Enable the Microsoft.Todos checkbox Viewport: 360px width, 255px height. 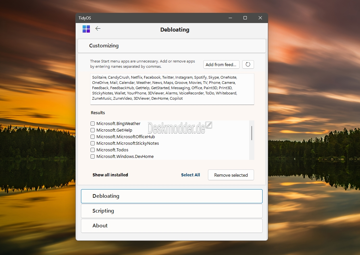pos(93,150)
